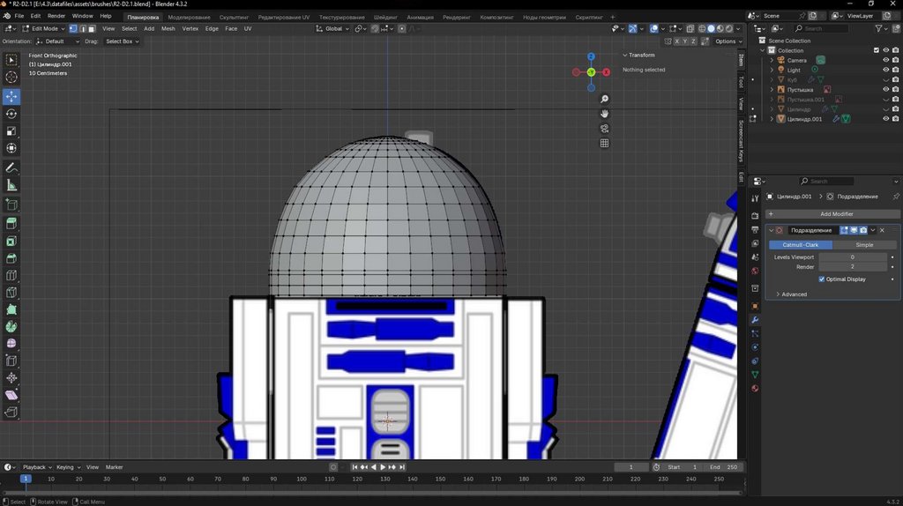Select the Simple subdivision type button
The width and height of the screenshot is (903, 506).
pyautogui.click(x=864, y=245)
